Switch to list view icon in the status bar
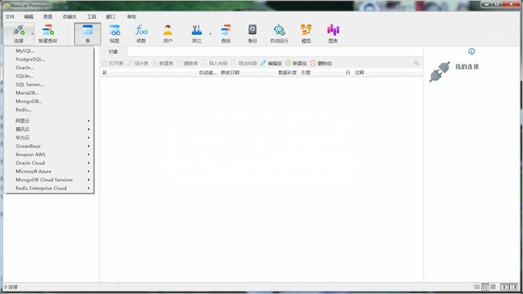Image resolution: width=523 pixels, height=294 pixels. click(485, 286)
